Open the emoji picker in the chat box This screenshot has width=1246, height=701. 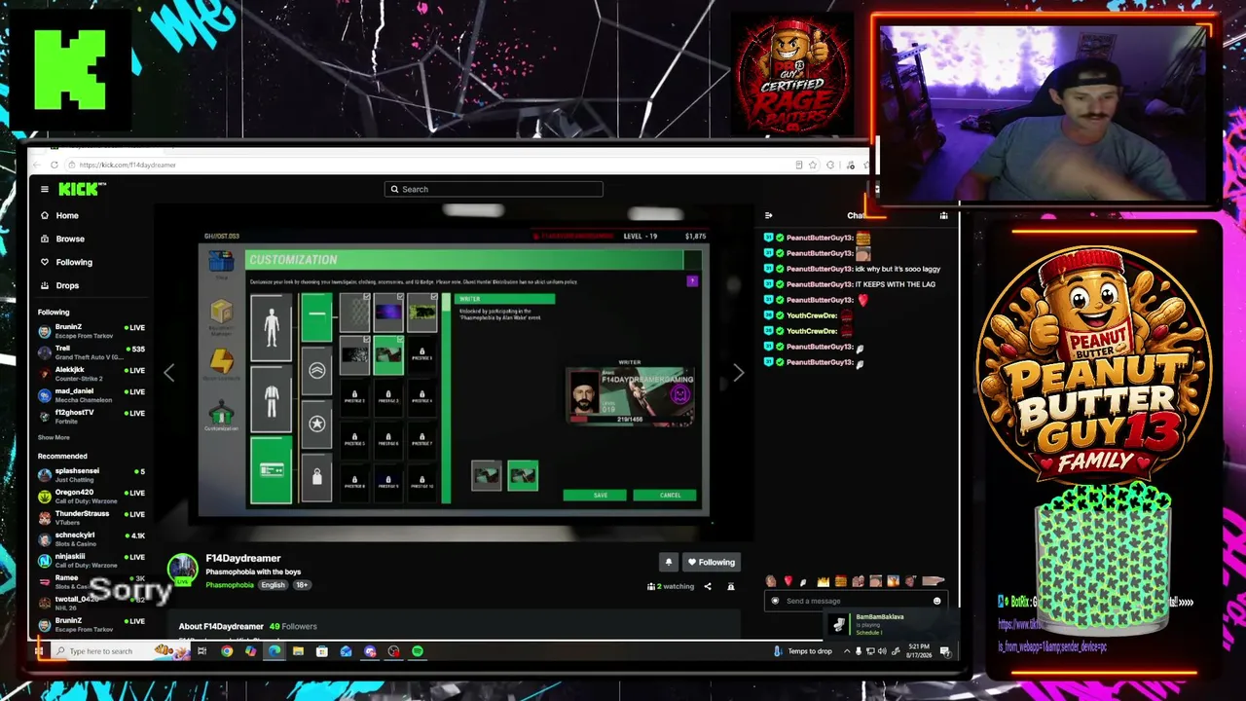coord(936,601)
